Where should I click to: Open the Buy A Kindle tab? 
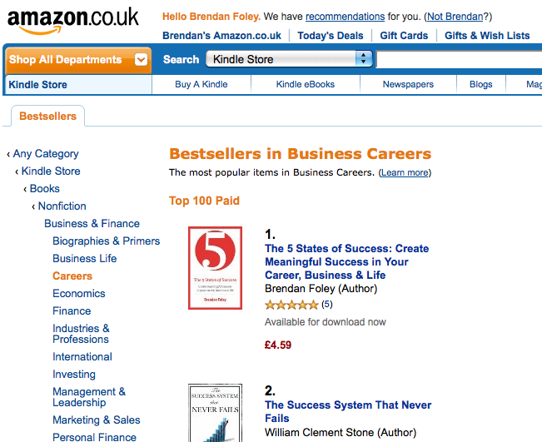click(201, 84)
